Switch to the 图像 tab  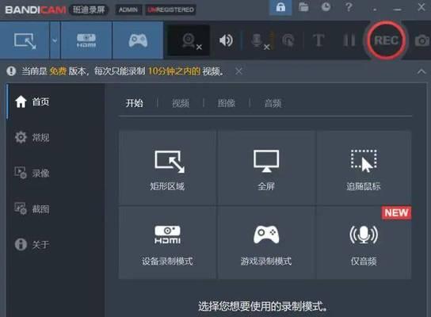[227, 103]
